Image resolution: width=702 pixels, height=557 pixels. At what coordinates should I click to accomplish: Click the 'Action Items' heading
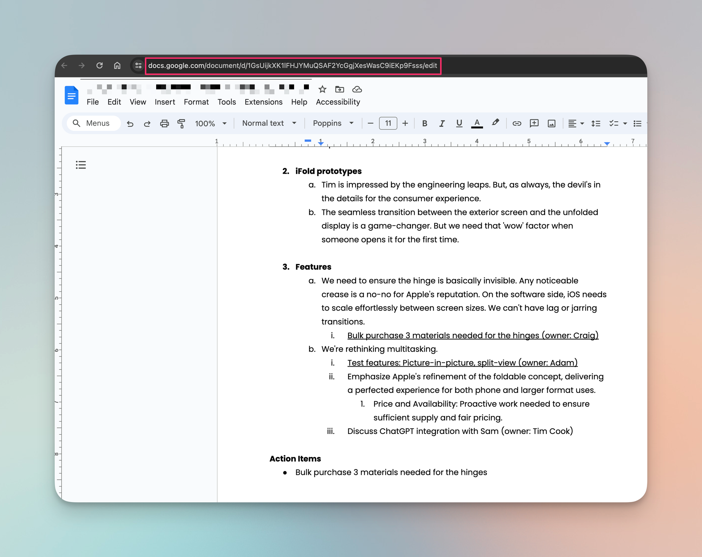(295, 458)
